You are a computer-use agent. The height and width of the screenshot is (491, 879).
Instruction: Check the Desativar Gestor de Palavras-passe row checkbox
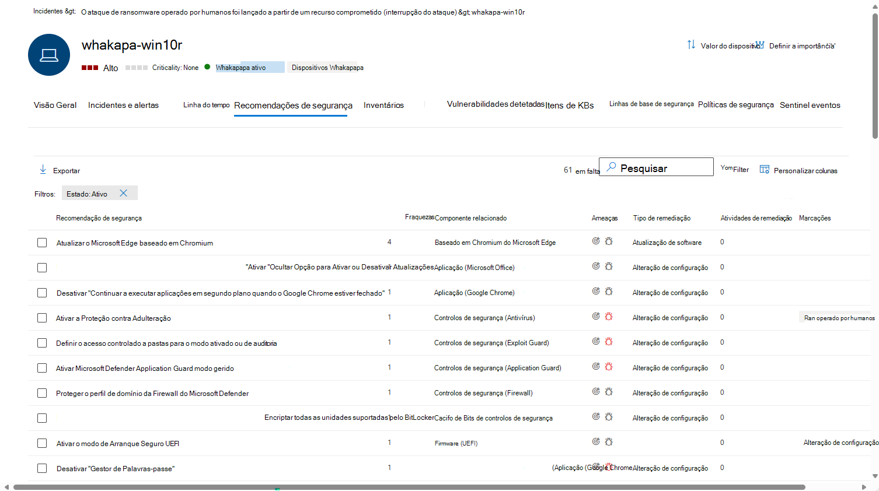coord(42,468)
